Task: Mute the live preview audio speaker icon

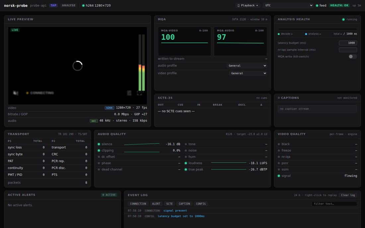Action: [x=16, y=93]
